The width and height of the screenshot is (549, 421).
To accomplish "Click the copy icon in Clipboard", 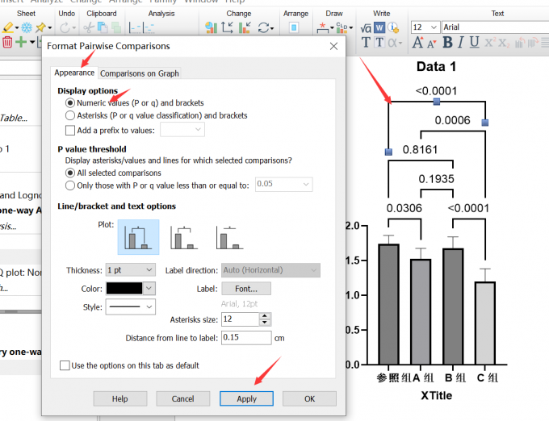I will coord(103,27).
